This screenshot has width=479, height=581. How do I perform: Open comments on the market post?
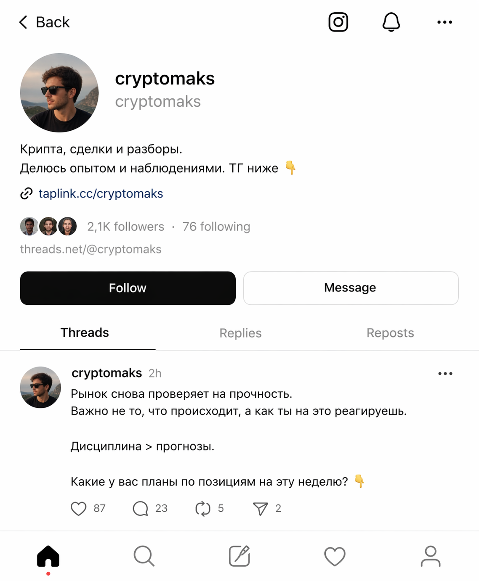click(x=141, y=509)
